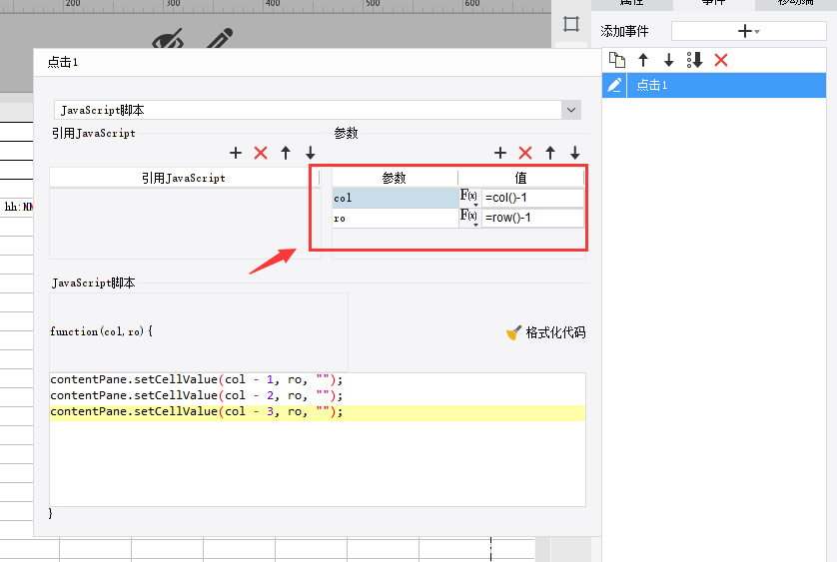Viewport: 837px width, 562px height.
Task: Click the pencil edit icon beside 点击1 event
Action: 614,86
